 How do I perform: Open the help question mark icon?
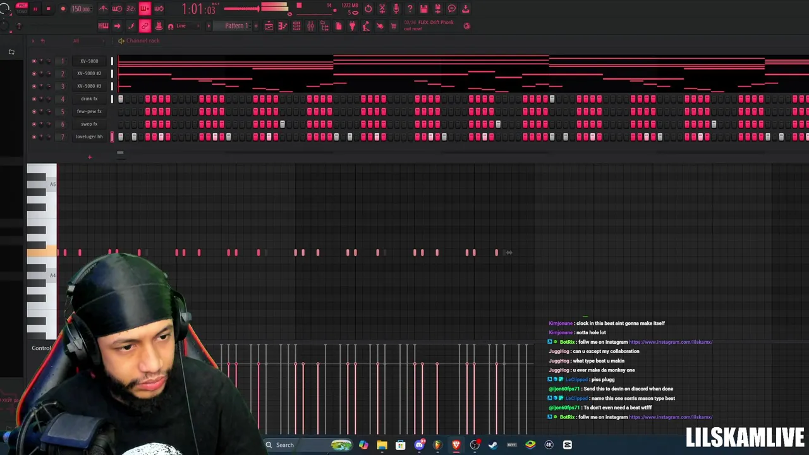[x=410, y=9]
